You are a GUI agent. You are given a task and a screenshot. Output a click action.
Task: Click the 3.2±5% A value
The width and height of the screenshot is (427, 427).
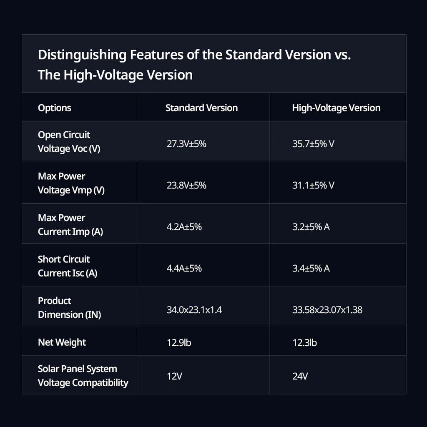pyautogui.click(x=311, y=227)
